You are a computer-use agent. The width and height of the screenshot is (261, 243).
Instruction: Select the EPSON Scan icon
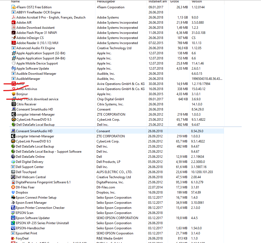click(x=13, y=213)
